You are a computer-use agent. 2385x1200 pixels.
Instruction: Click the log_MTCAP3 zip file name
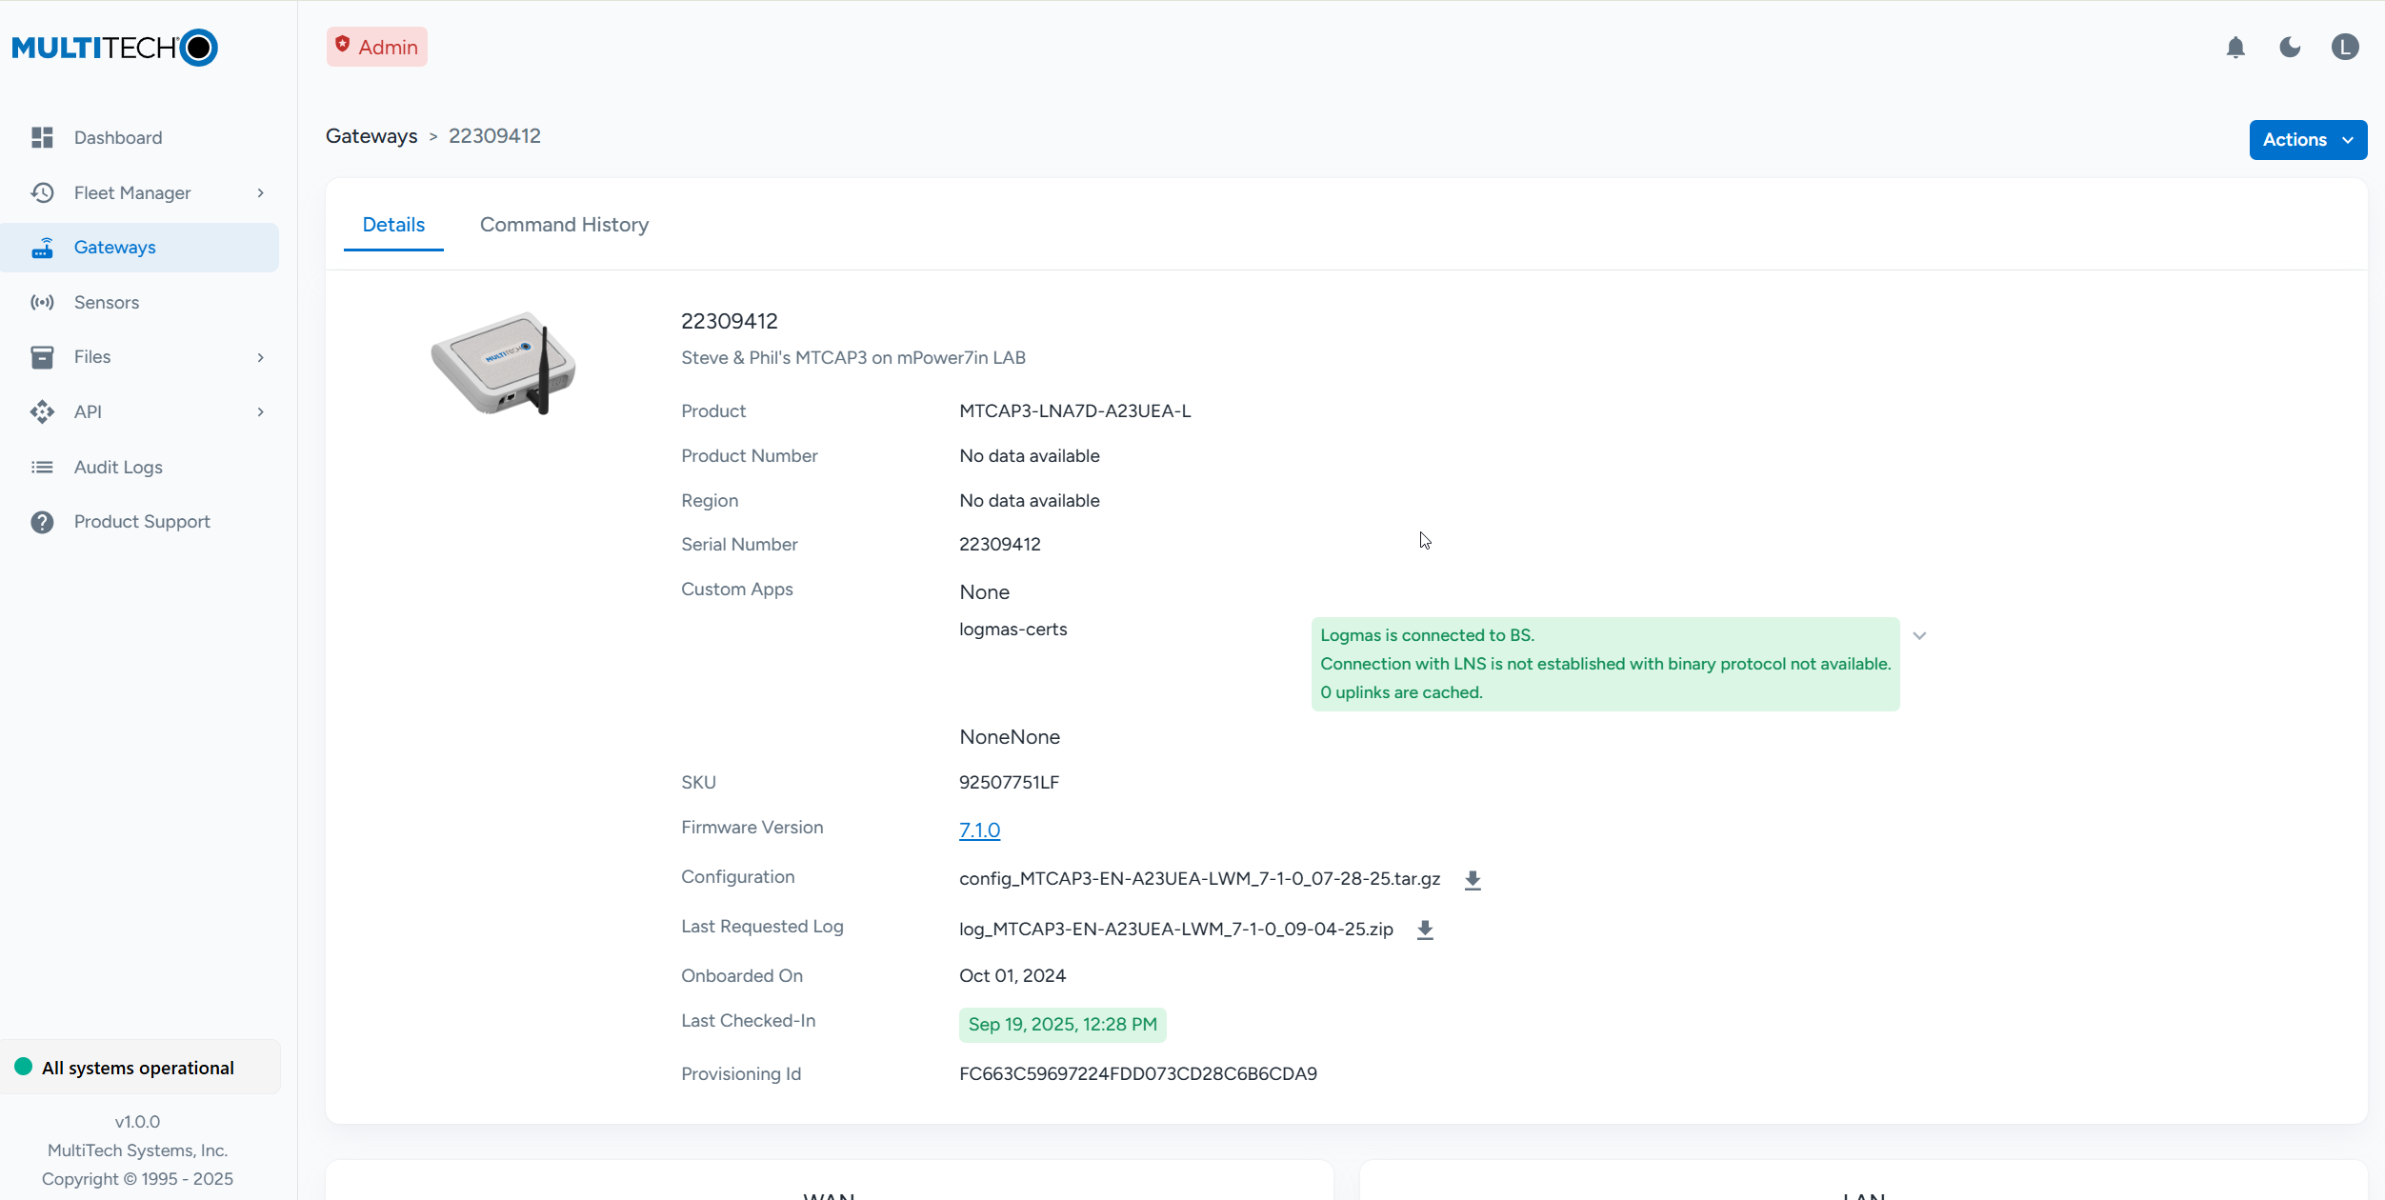[1175, 930]
